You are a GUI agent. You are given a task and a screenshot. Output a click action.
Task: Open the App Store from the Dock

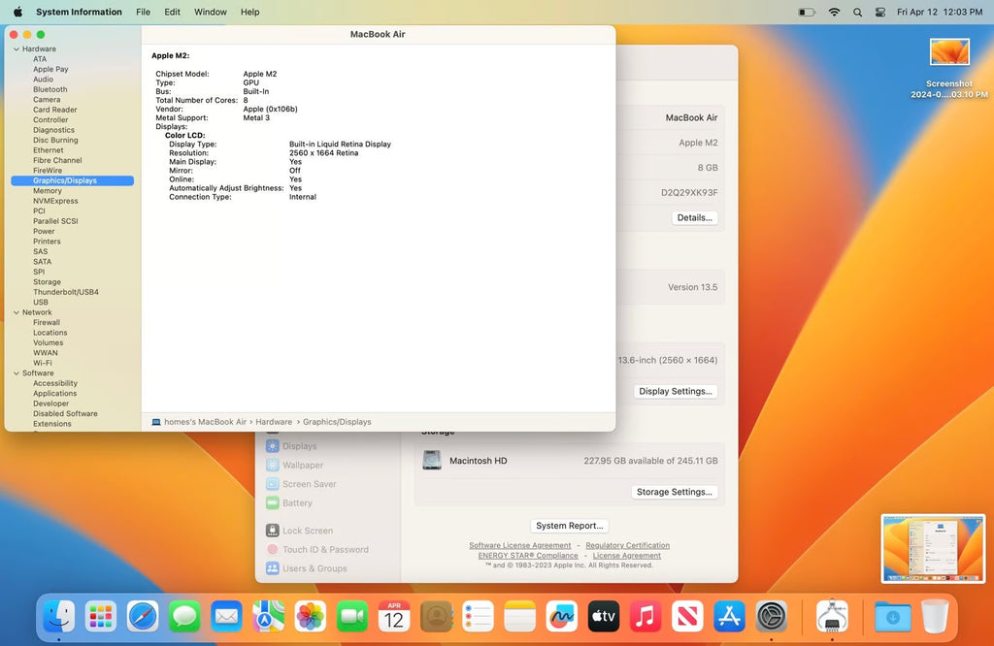pos(729,616)
